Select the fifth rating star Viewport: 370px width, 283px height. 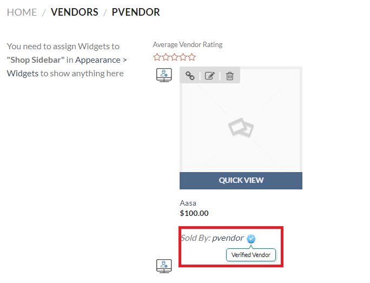tap(192, 57)
